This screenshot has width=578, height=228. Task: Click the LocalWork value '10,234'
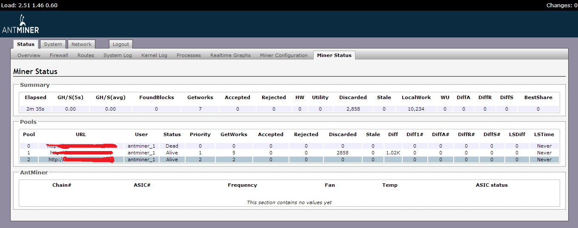[x=416, y=109]
